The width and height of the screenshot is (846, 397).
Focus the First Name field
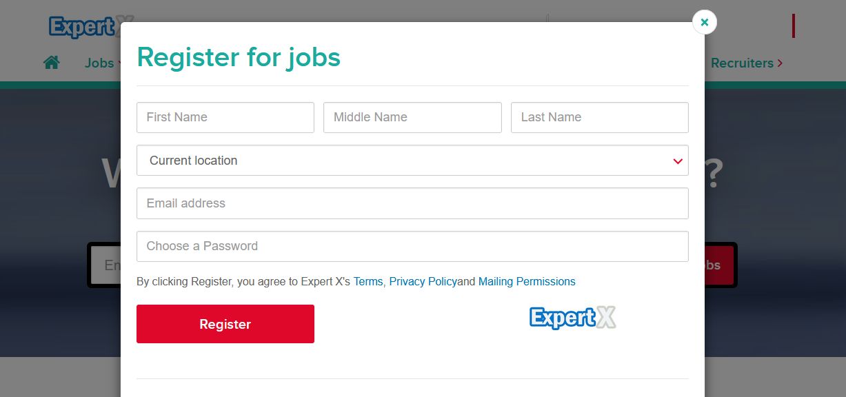click(225, 117)
